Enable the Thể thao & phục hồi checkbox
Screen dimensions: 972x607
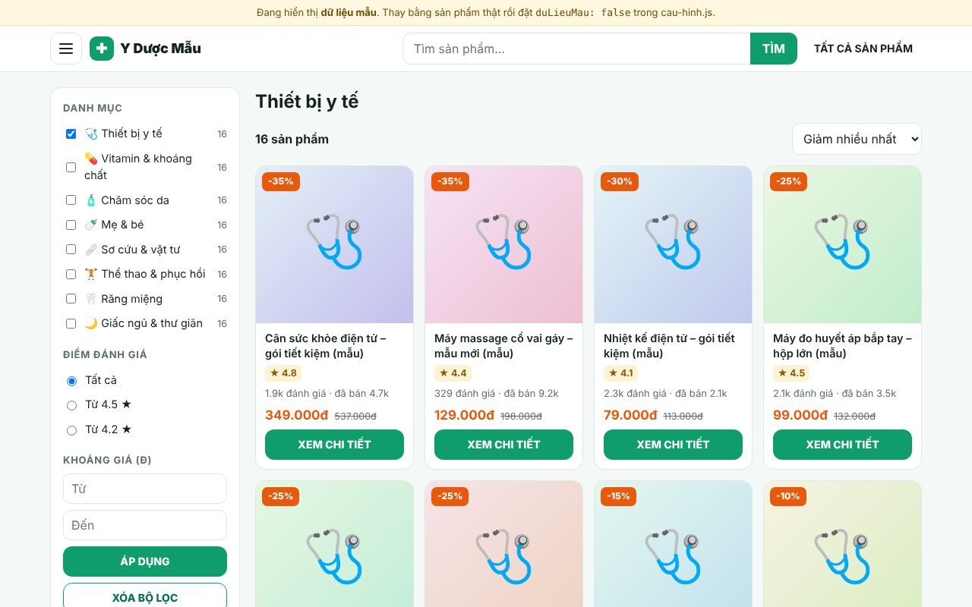pos(71,274)
